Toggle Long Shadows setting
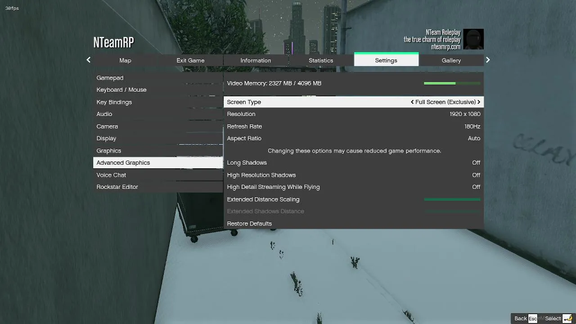 [x=354, y=163]
